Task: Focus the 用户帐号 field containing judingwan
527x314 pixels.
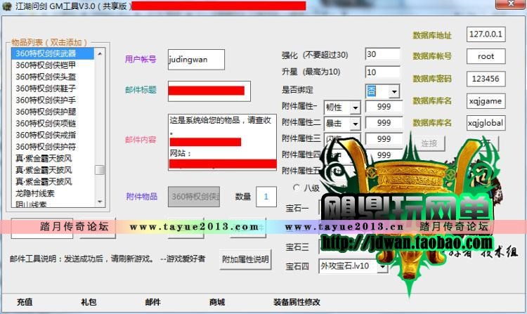Action: click(196, 60)
